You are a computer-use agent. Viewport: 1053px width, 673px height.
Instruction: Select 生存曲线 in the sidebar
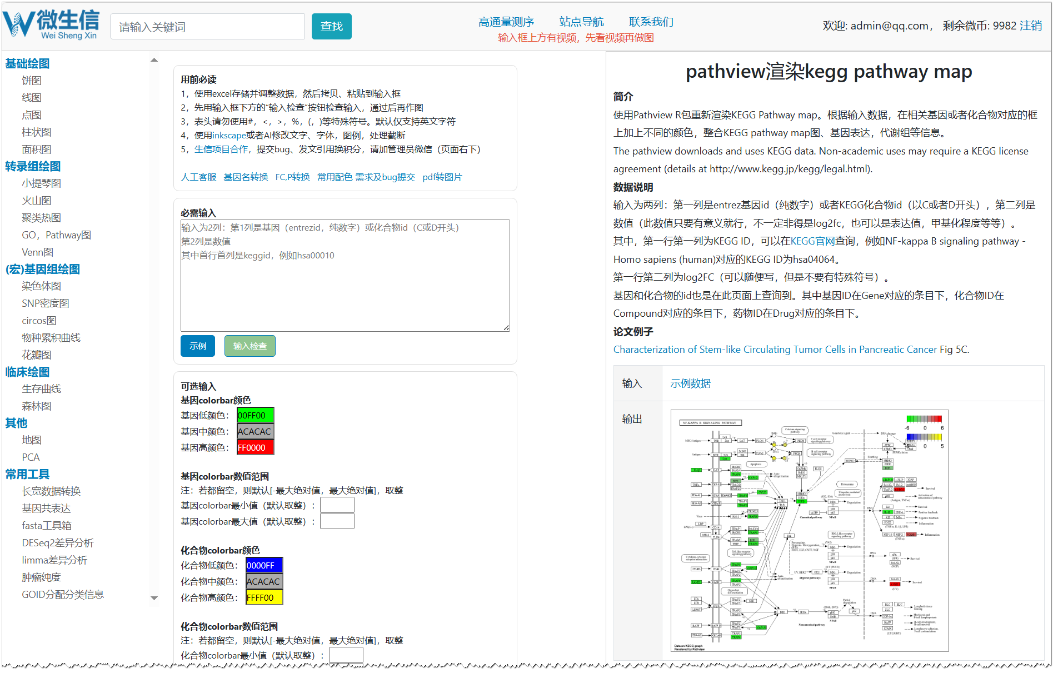click(x=42, y=389)
